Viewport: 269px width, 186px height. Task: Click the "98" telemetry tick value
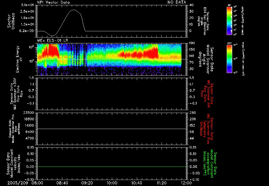coord(192,132)
